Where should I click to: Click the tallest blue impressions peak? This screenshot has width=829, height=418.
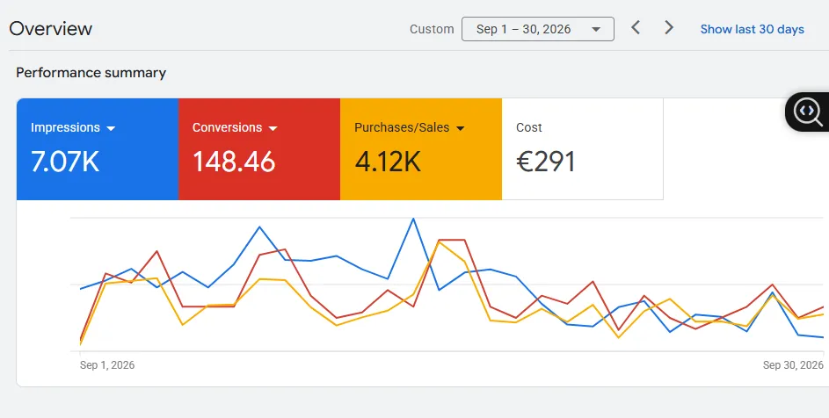pos(413,219)
